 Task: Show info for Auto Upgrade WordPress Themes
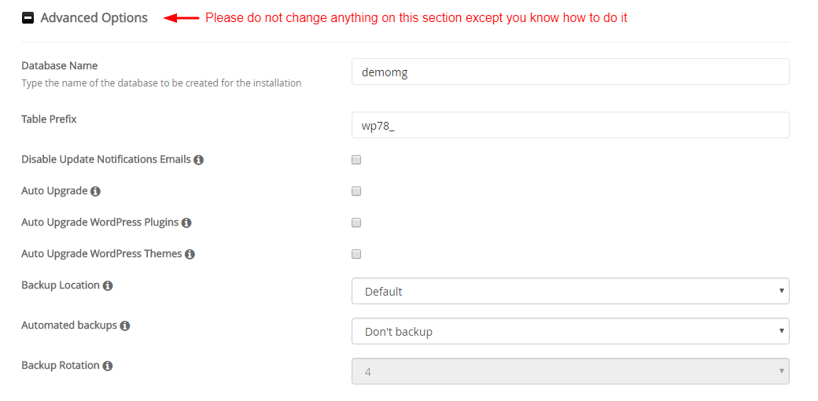(x=190, y=255)
